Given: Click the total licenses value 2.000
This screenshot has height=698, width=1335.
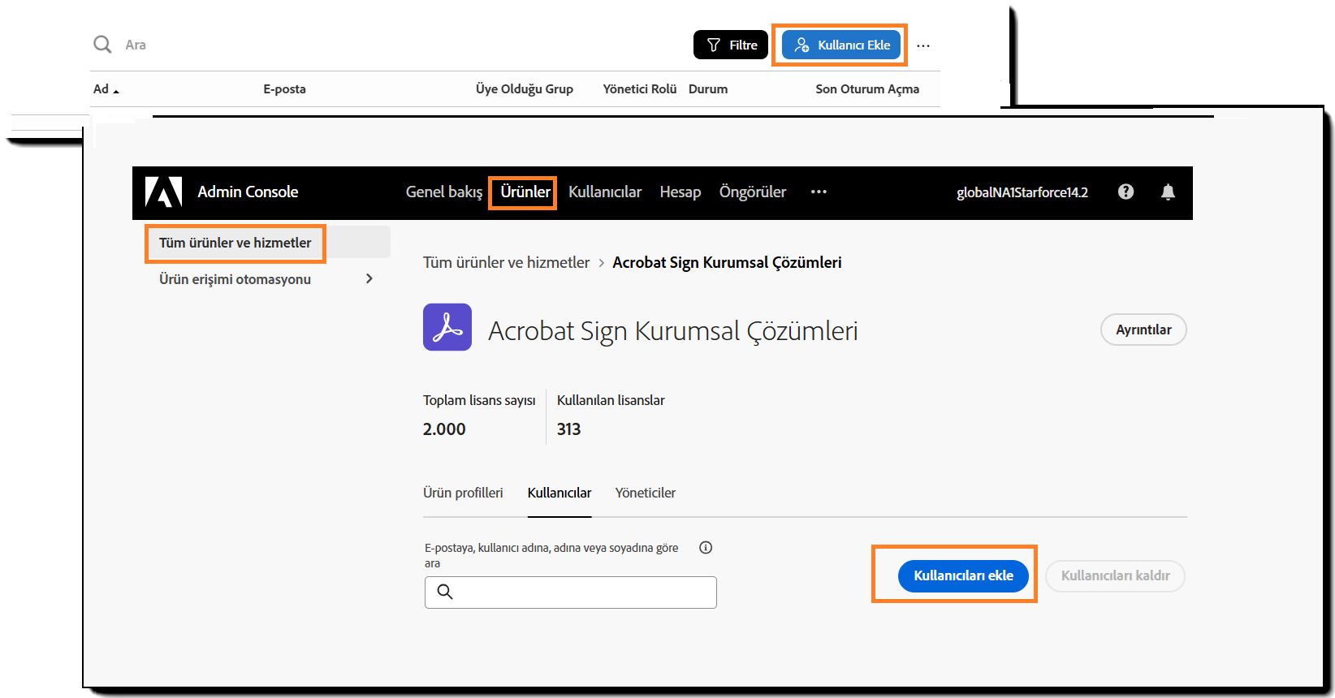Looking at the screenshot, I should coord(444,429).
